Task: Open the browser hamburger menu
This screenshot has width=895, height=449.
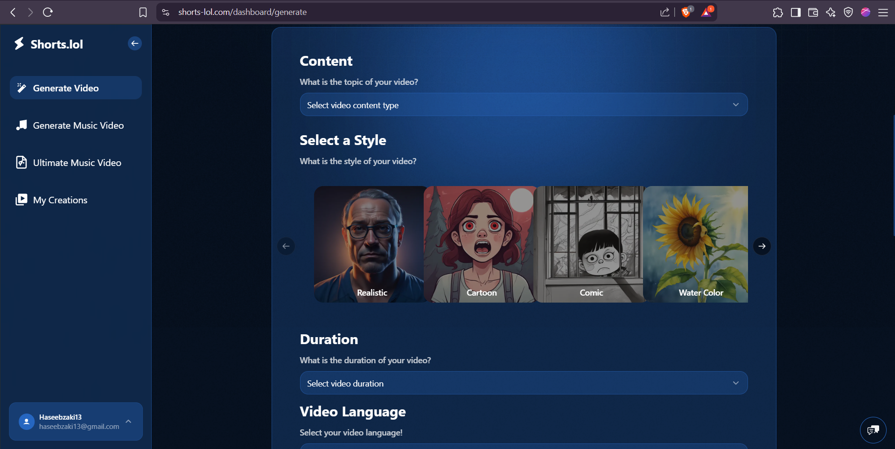Action: [883, 12]
